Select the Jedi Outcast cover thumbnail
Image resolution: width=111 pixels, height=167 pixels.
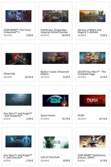(x=18, y=141)
